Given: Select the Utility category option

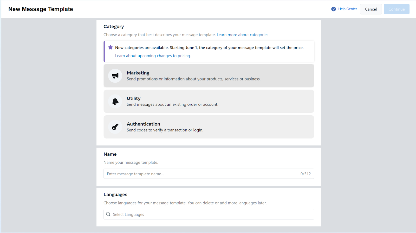Looking at the screenshot, I should (209, 101).
